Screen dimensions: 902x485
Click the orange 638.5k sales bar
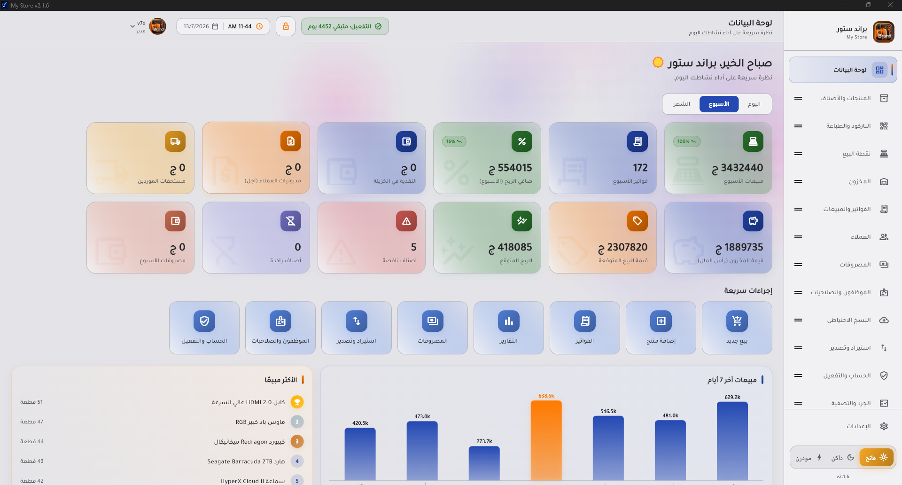point(546,440)
